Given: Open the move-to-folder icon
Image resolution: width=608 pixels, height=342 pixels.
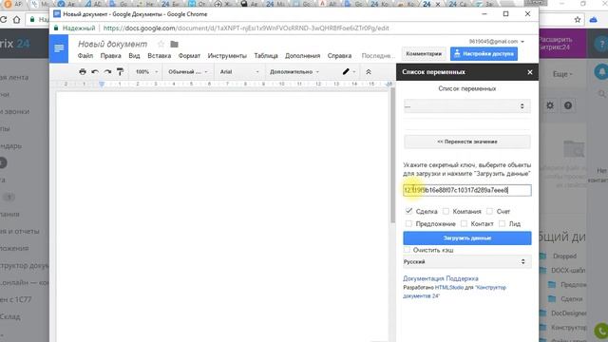Looking at the screenshot, I should (175, 45).
